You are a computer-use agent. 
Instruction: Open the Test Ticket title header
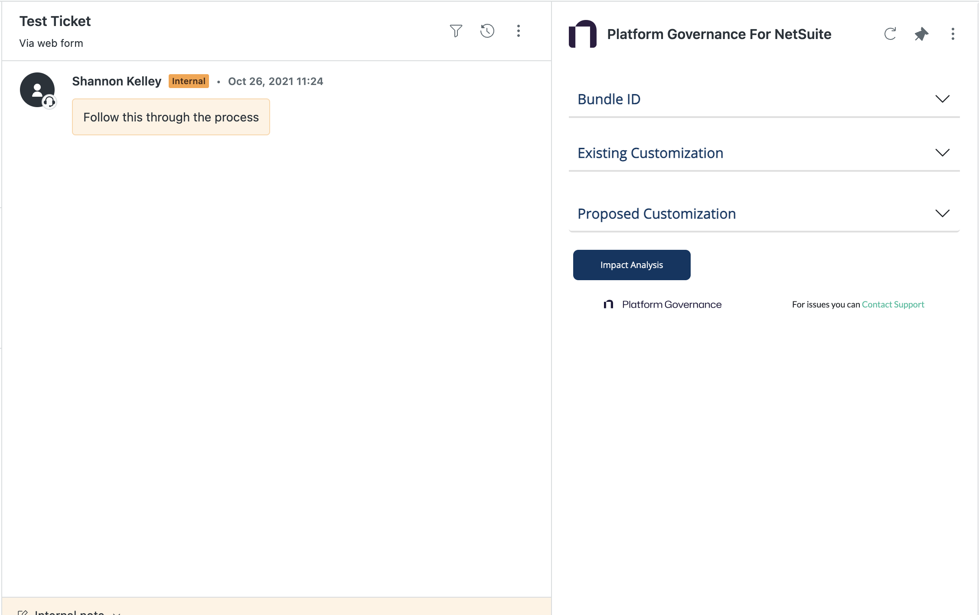pos(55,20)
